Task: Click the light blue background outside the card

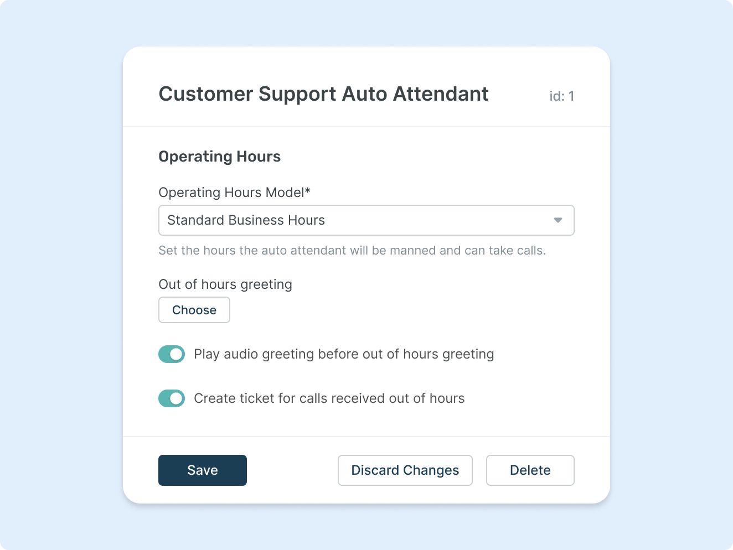Action: click(x=61, y=277)
